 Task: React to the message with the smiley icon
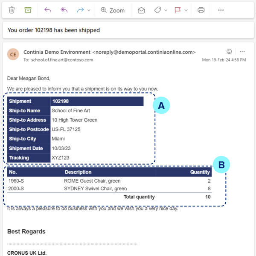pos(229,52)
